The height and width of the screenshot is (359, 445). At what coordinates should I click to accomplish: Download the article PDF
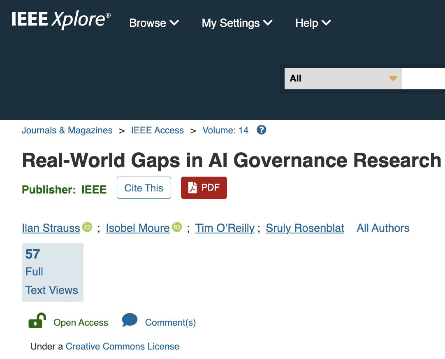click(x=204, y=188)
